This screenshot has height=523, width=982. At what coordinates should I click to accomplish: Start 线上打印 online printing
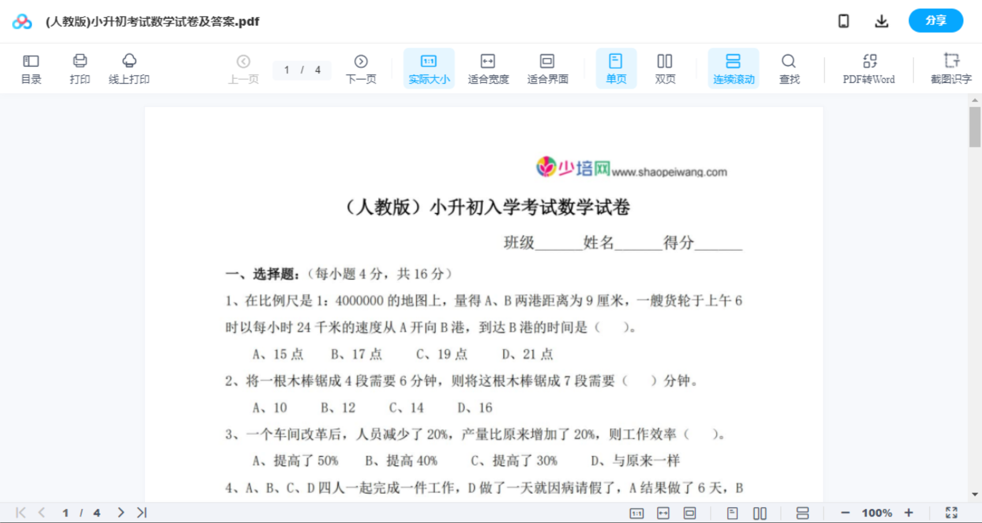129,68
